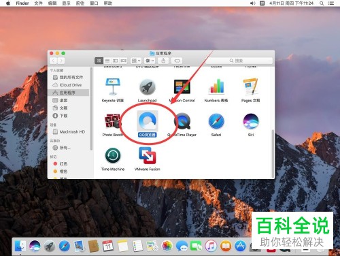Open the 帮助 menu

(x=108, y=3)
